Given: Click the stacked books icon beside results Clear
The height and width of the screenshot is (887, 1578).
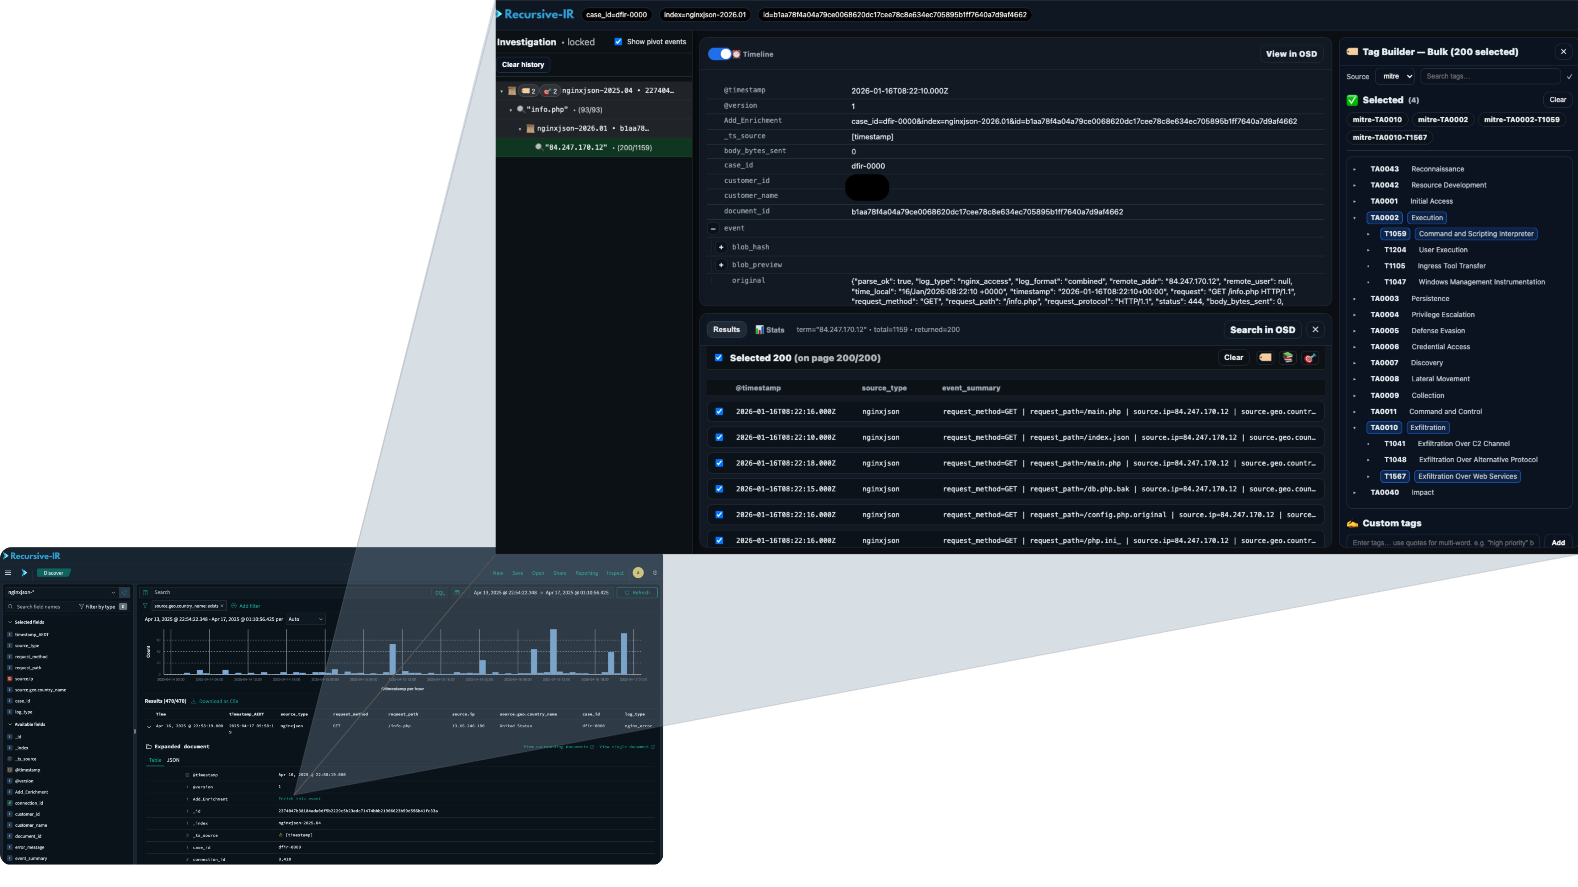Looking at the screenshot, I should pyautogui.click(x=1287, y=358).
